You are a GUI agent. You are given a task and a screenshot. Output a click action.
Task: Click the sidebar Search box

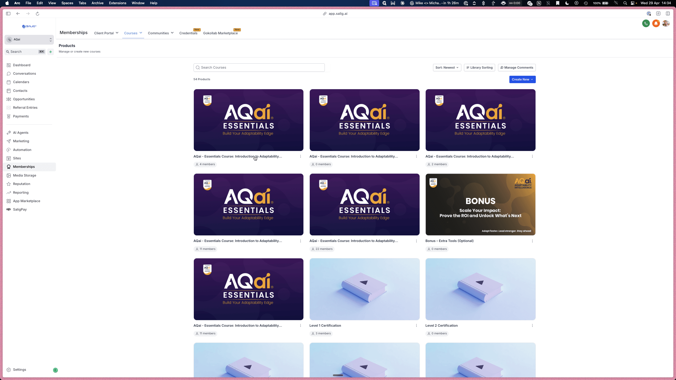(x=25, y=52)
